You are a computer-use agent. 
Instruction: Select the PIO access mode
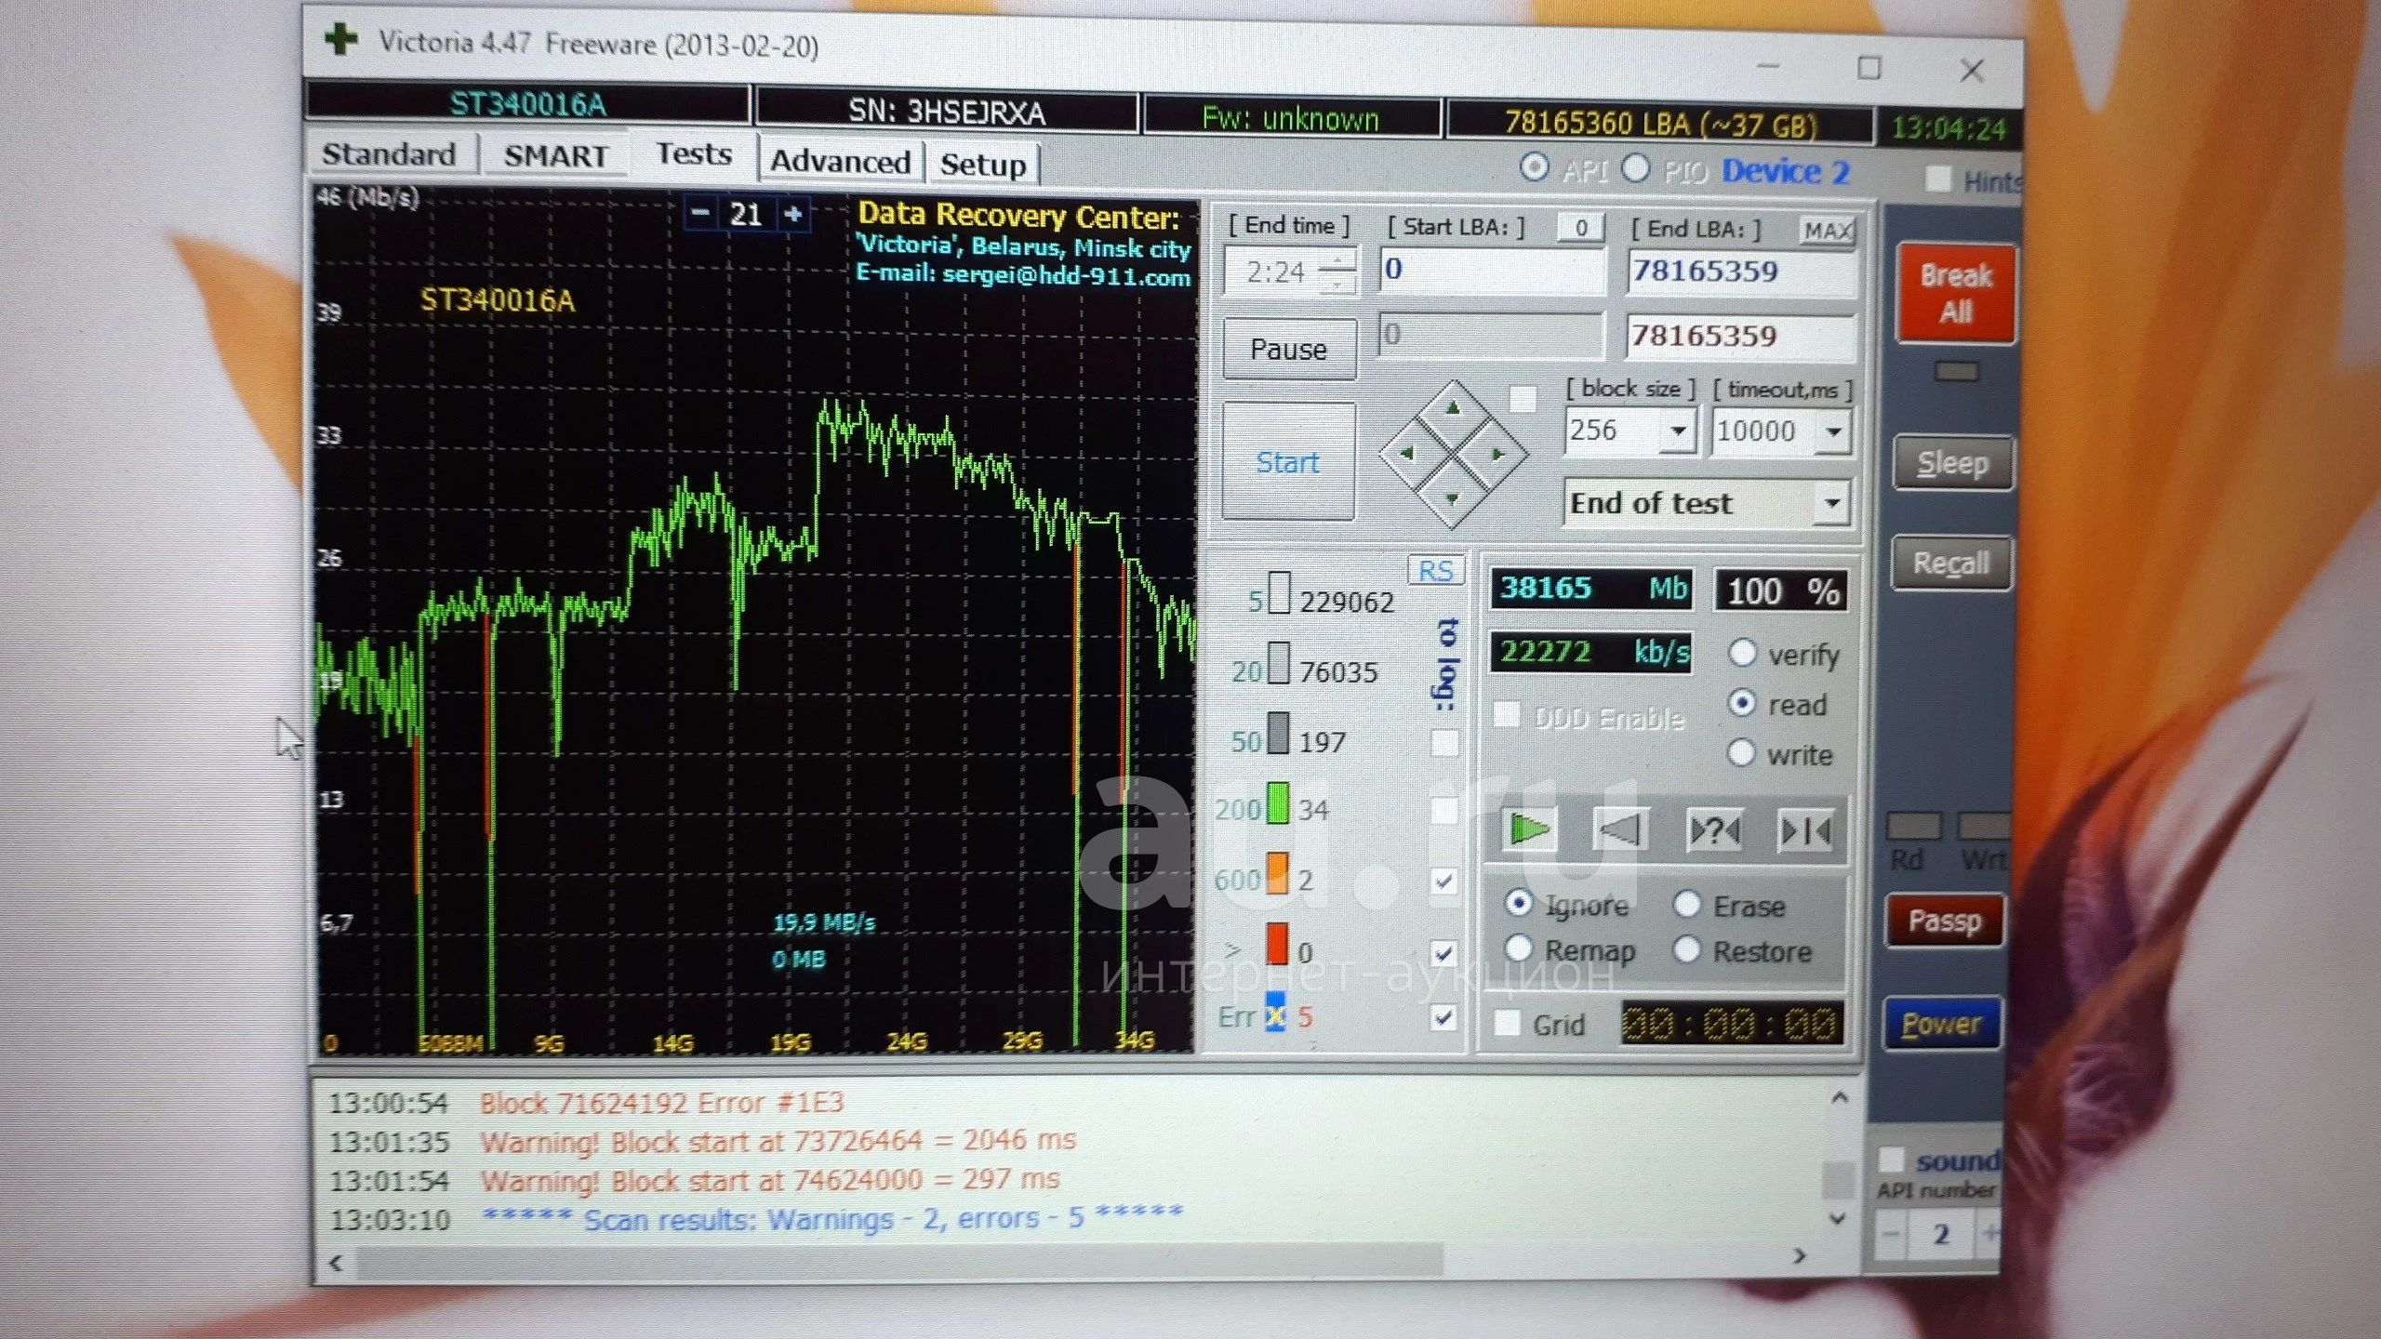(1635, 169)
